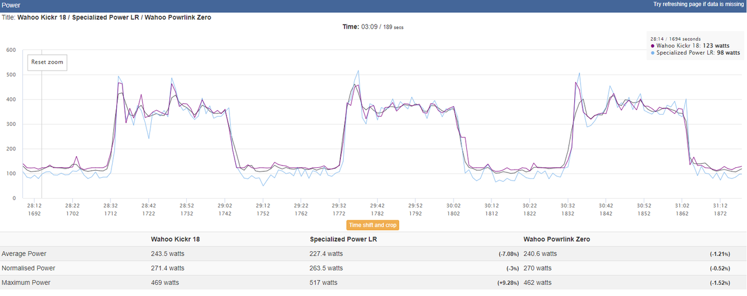This screenshot has width=747, height=296.
Task: Click the 300 y-axis label
Action: [11, 124]
